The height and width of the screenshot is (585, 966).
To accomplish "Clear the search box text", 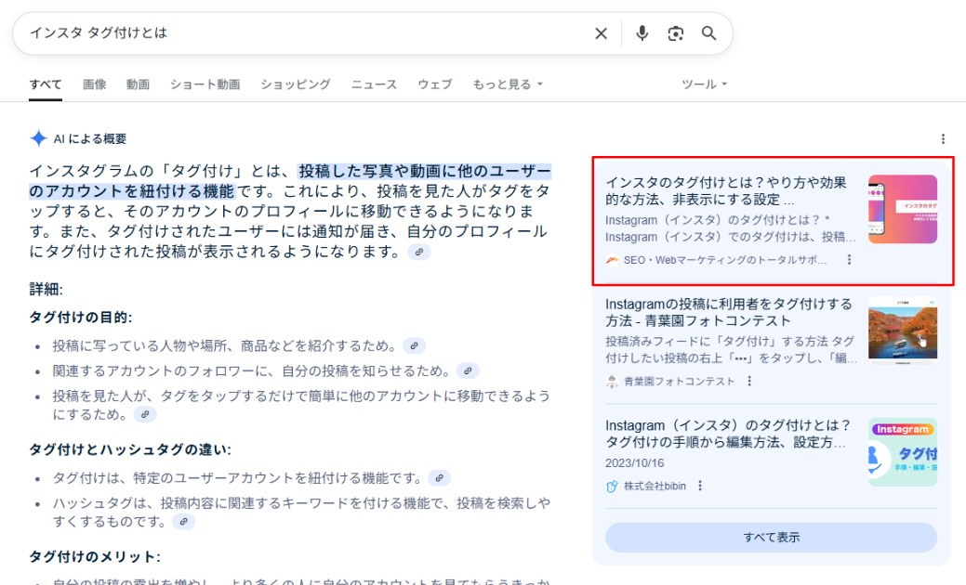I will [601, 33].
